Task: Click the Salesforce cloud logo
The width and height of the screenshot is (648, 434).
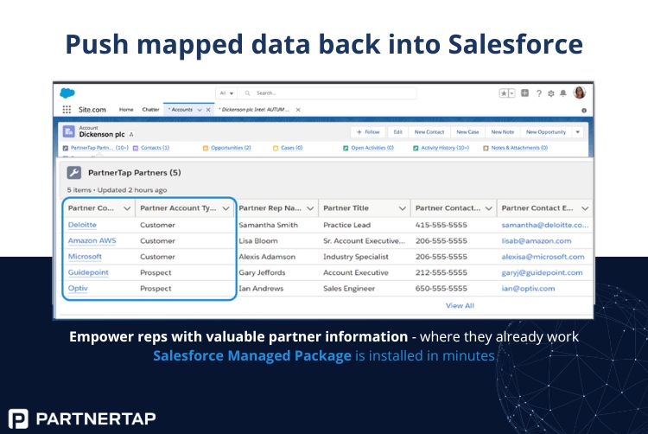Action: [x=67, y=93]
